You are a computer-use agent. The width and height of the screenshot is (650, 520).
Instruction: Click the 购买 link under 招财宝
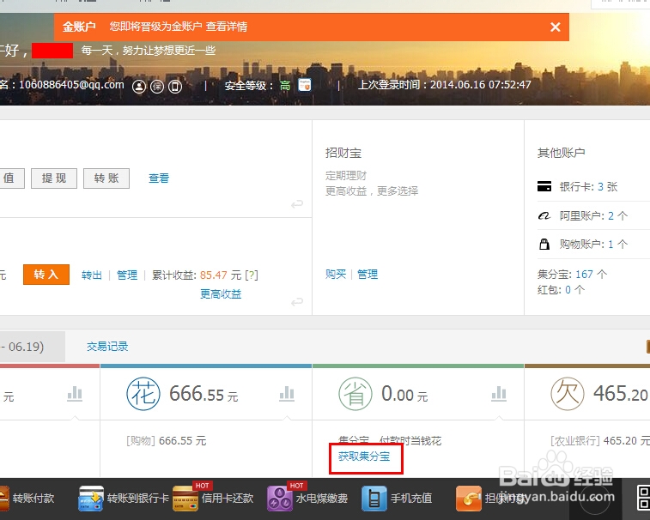(x=336, y=275)
